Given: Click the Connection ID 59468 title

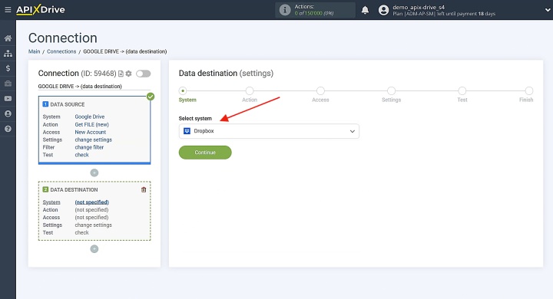Looking at the screenshot, I should (78, 74).
